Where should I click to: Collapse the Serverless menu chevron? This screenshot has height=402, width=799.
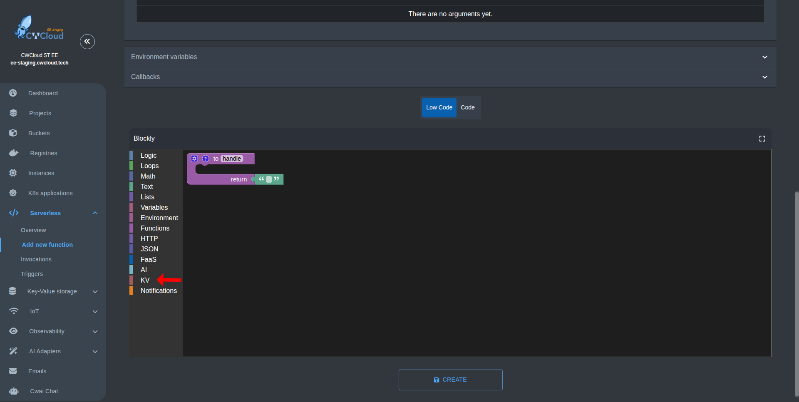click(95, 213)
